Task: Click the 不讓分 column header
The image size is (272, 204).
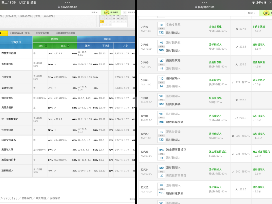Action: [x=106, y=46]
